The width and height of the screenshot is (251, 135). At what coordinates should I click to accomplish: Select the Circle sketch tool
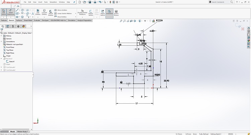[x=22, y=10]
